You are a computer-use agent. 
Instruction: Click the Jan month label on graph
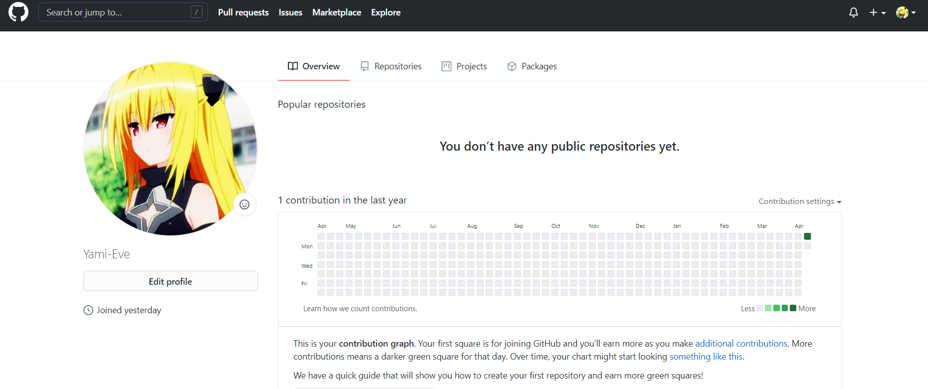tap(677, 226)
